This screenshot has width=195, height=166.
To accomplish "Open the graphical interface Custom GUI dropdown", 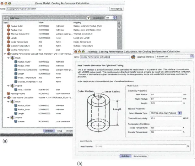I will [x=175, y=57].
